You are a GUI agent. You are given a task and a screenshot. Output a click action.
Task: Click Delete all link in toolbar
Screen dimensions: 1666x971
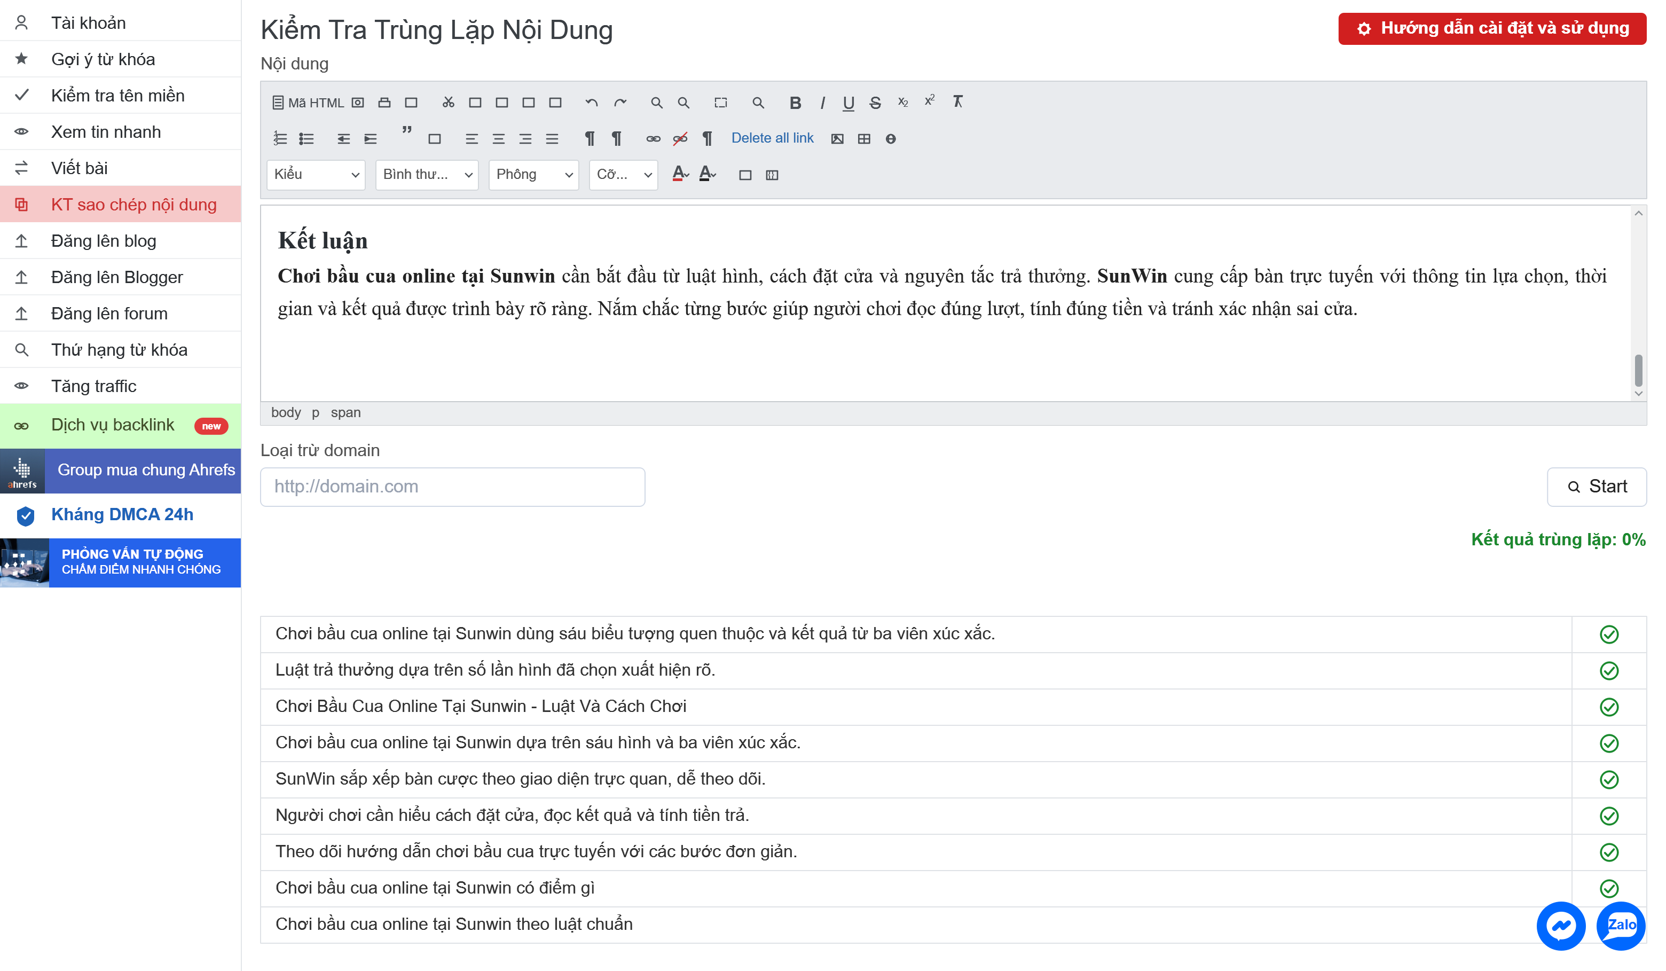point(772,138)
